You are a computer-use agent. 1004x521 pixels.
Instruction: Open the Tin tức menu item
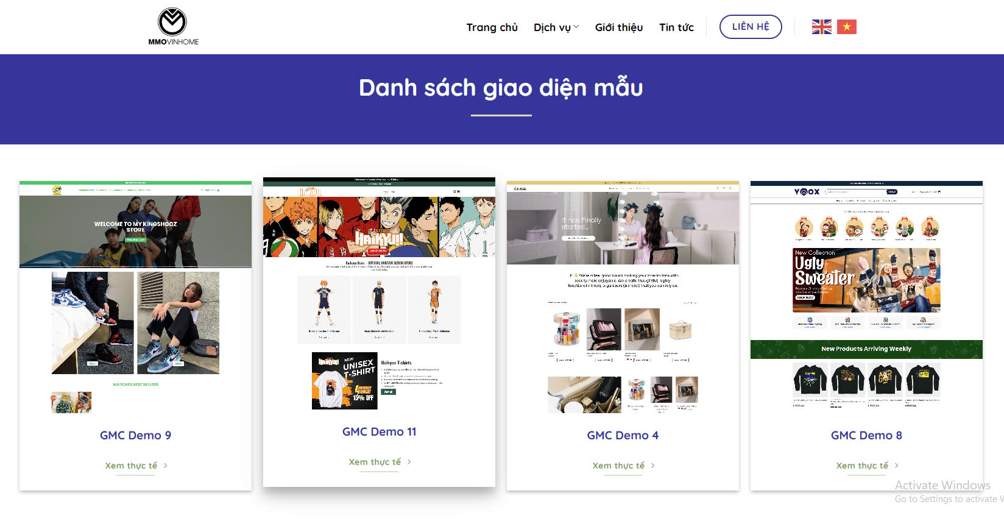(676, 27)
